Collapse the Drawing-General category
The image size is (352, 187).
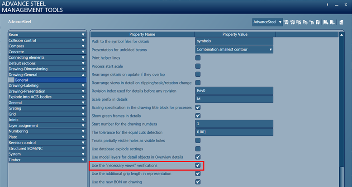click(x=48, y=75)
